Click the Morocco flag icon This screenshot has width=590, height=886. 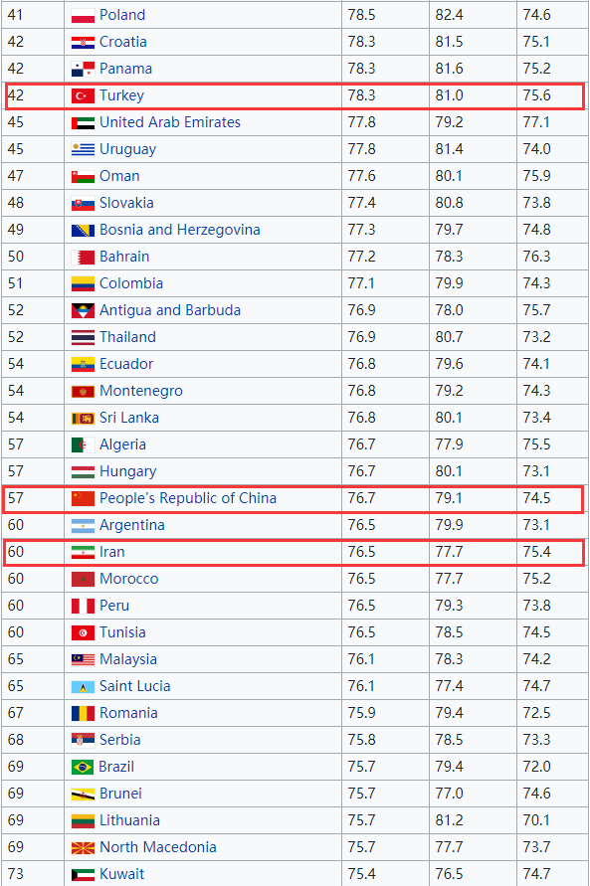pos(83,579)
